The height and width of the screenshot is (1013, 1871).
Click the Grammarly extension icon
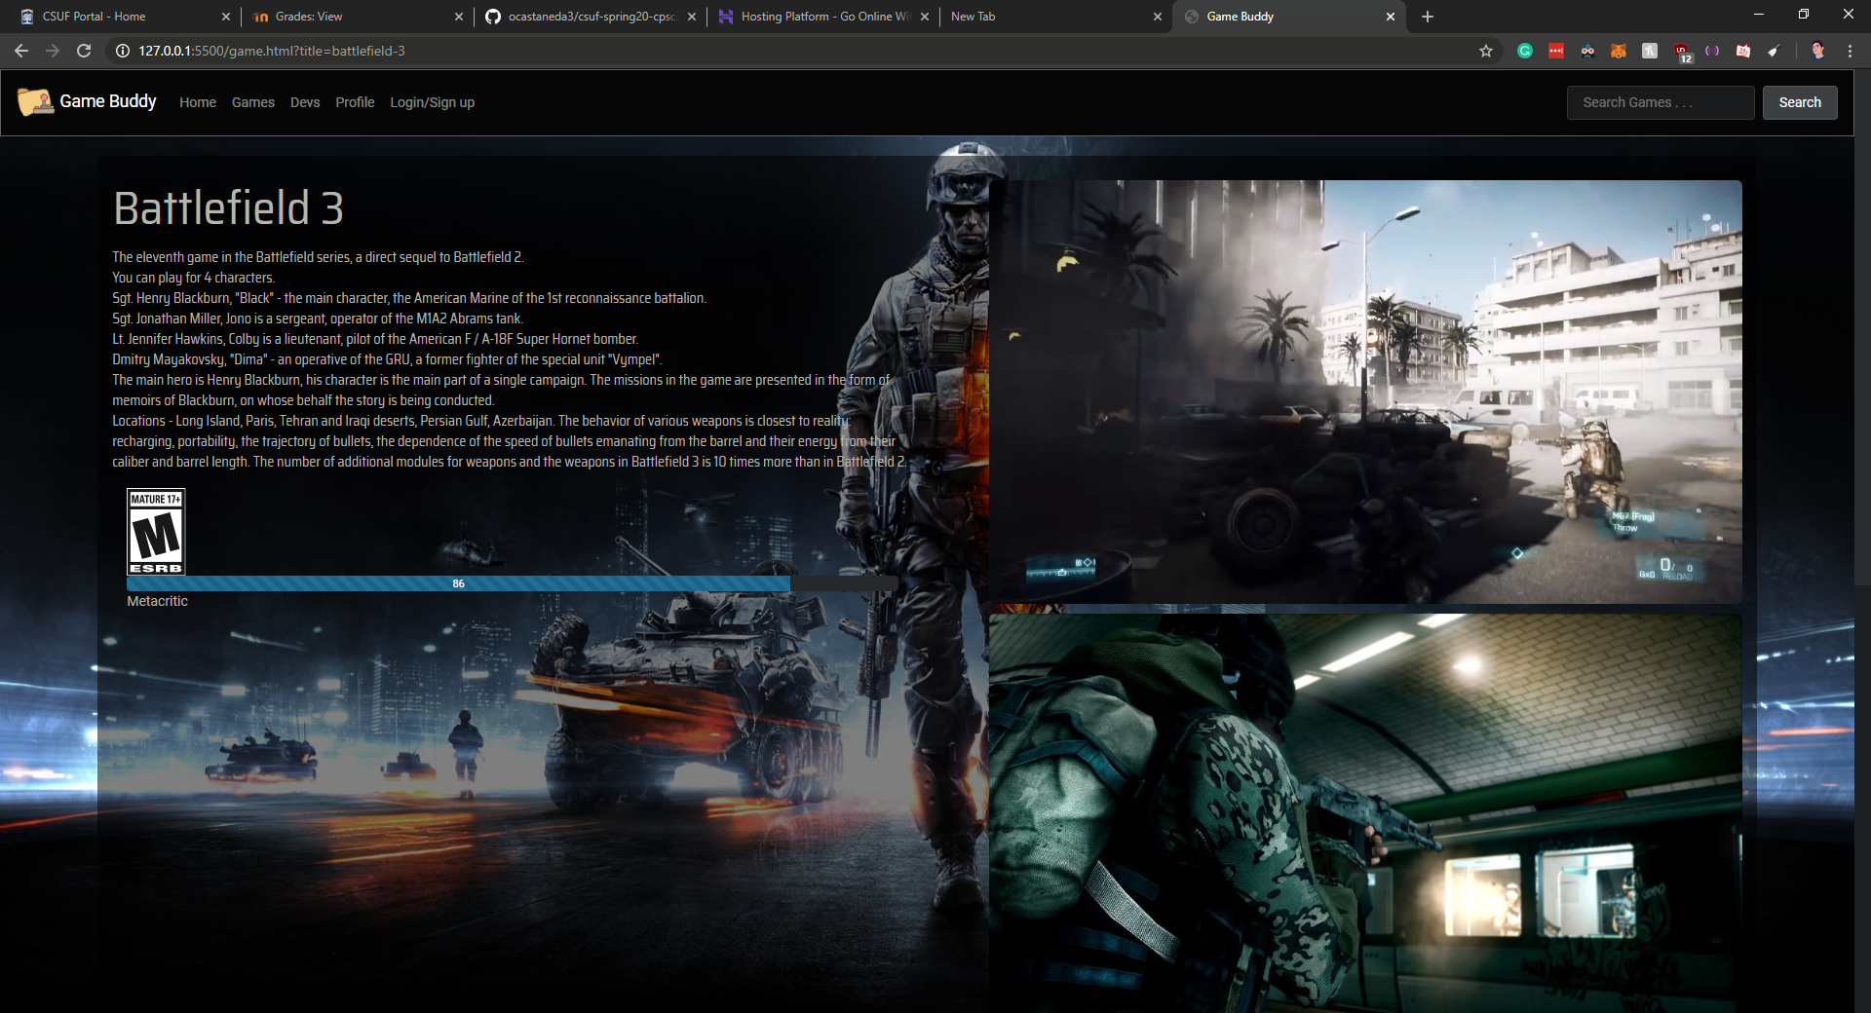click(x=1525, y=51)
